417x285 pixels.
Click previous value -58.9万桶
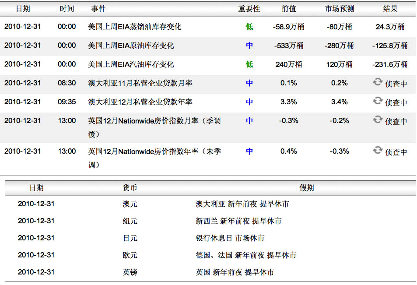coord(288,27)
